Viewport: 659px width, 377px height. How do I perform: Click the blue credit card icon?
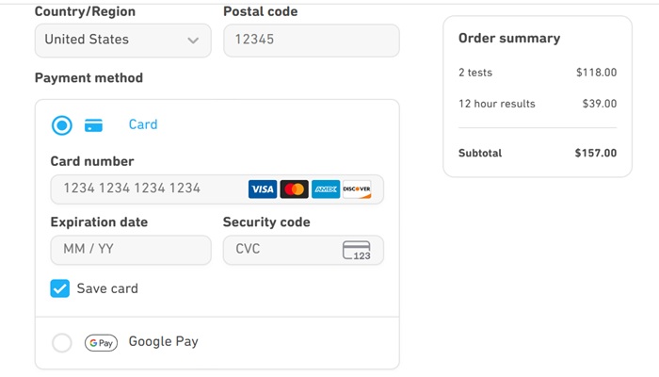[94, 125]
